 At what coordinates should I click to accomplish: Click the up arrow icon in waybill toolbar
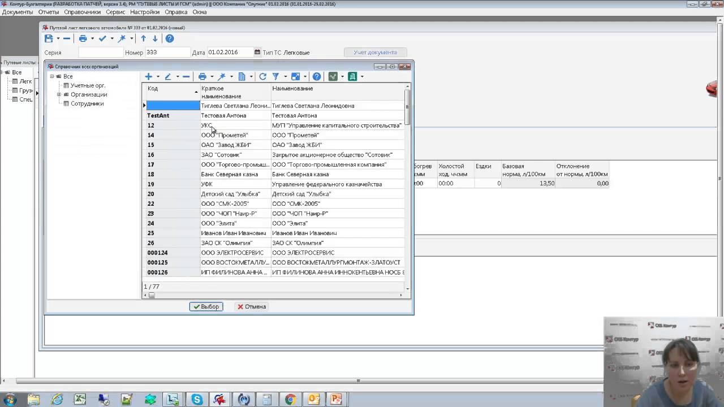point(144,38)
